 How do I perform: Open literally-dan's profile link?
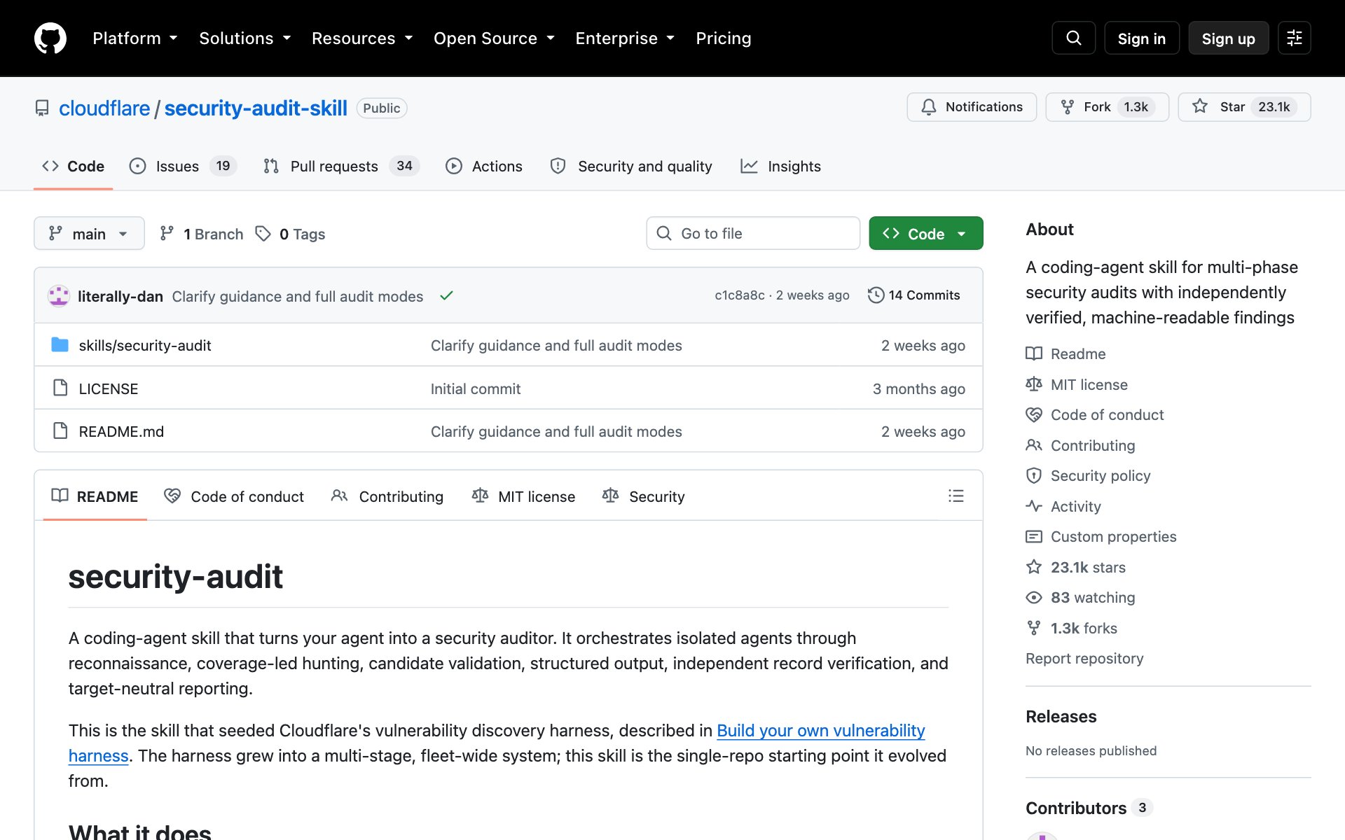click(120, 296)
